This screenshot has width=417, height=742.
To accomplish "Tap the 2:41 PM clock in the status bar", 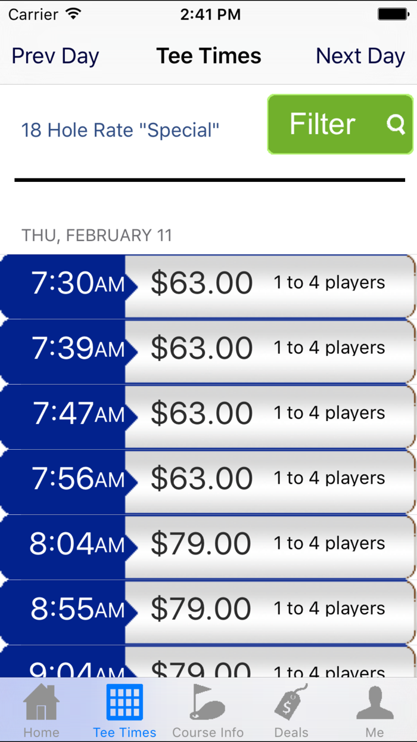I will (x=210, y=13).
